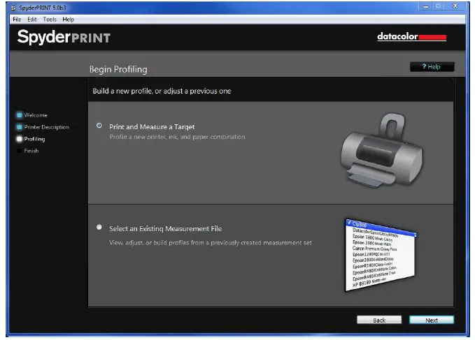Open the File menu

17,20
